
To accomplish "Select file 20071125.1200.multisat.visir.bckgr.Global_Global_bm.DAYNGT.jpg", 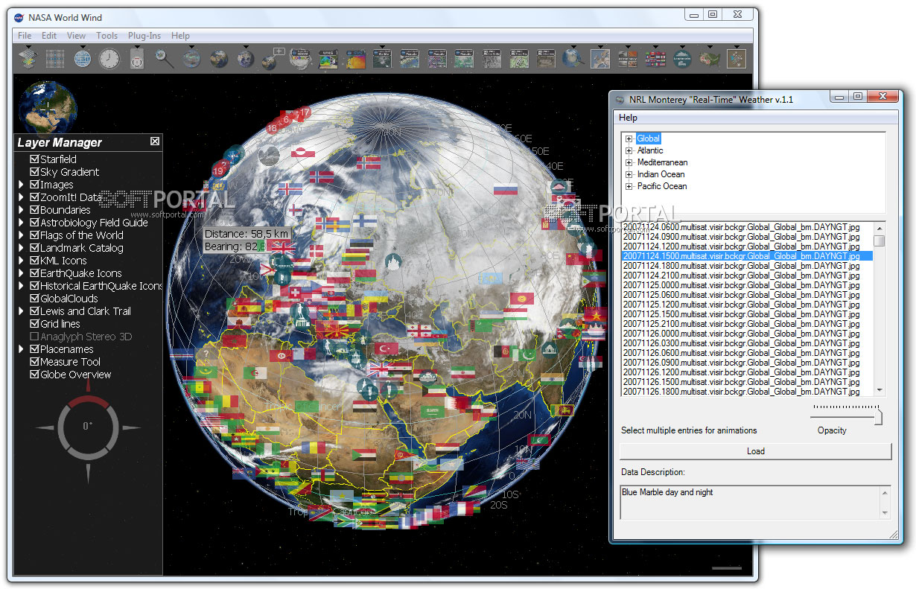I will (x=741, y=304).
